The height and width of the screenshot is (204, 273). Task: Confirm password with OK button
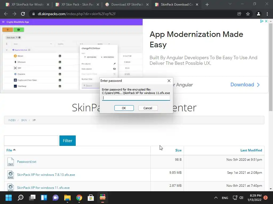[x=124, y=108]
